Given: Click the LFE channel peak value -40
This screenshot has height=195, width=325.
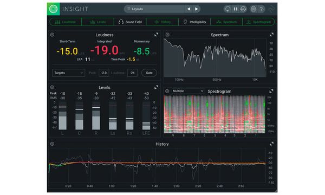Looking at the screenshot, I should [146, 94].
